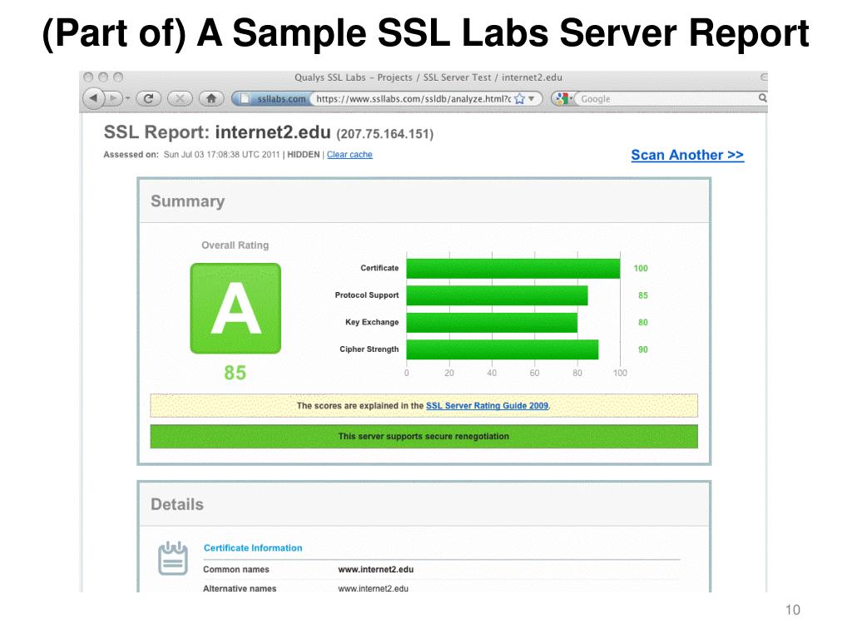Open the URL bar history dropdown arrow
This screenshot has width=852, height=639.
tap(532, 99)
